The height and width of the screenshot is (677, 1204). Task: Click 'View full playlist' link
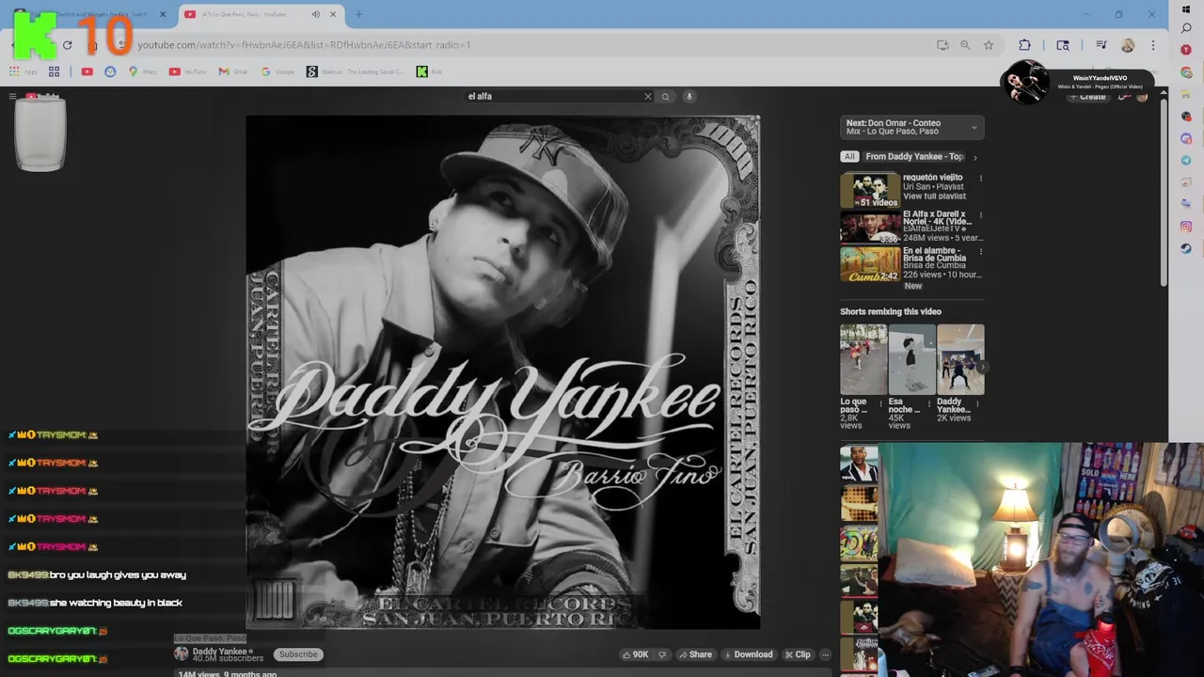(x=934, y=196)
